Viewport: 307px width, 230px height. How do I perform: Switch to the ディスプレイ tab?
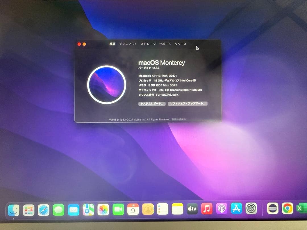point(128,44)
